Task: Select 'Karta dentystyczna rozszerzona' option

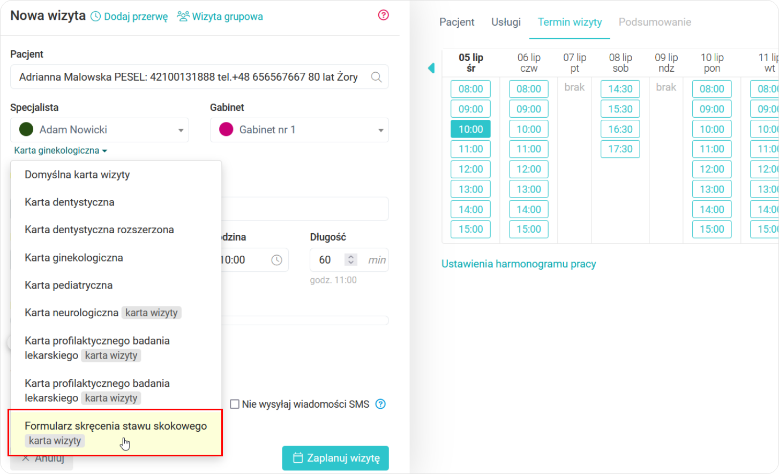Action: 116,230
